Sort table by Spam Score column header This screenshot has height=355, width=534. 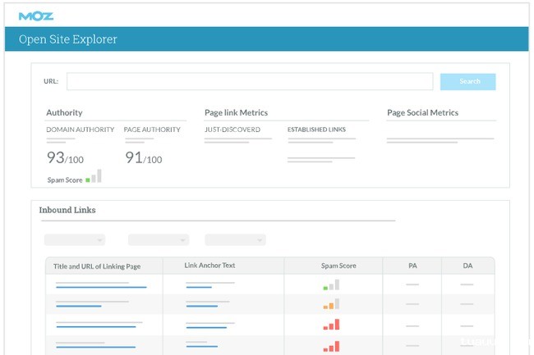tap(338, 266)
